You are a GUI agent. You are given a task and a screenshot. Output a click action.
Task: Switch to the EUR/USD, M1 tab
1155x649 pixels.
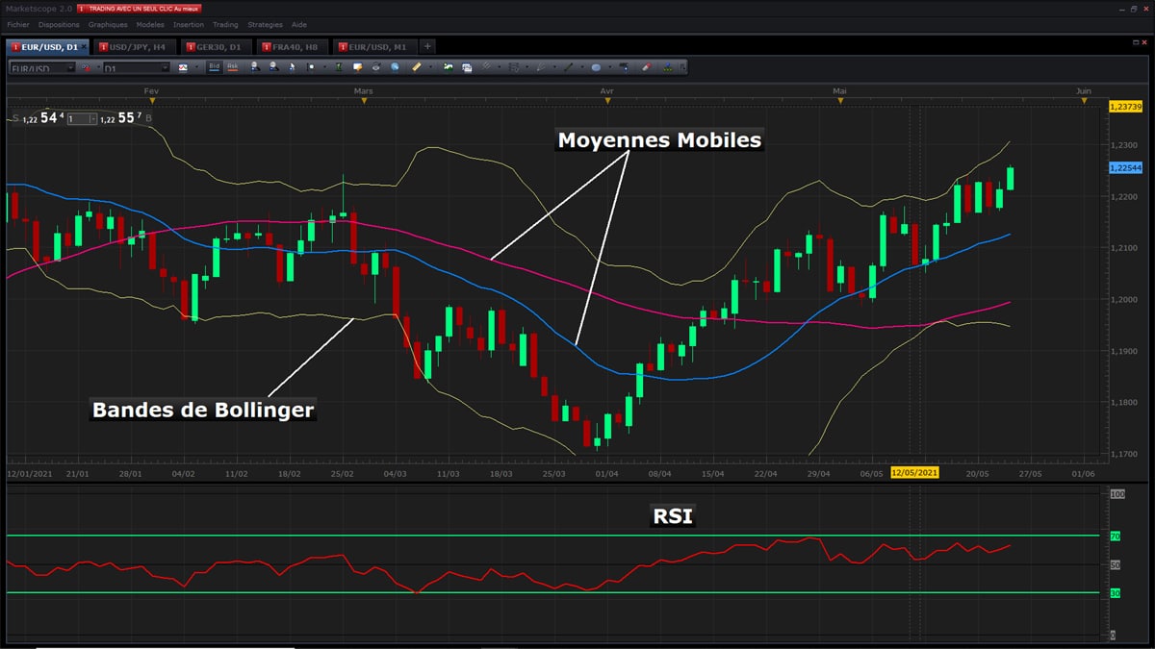click(374, 46)
